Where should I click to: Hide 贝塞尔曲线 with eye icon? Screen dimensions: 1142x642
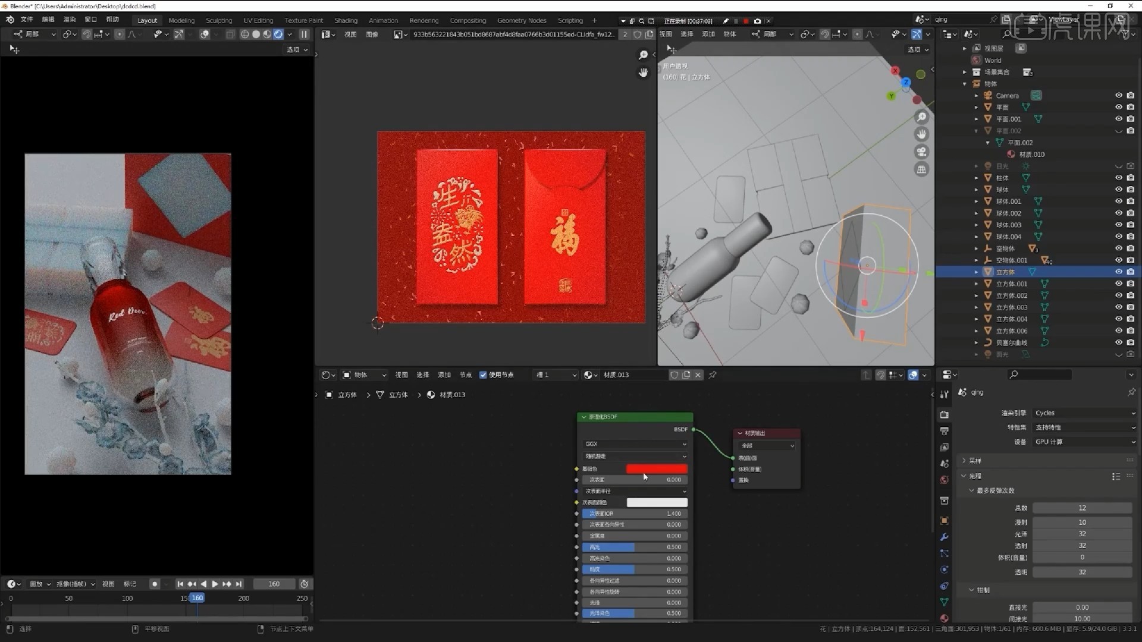click(x=1118, y=342)
